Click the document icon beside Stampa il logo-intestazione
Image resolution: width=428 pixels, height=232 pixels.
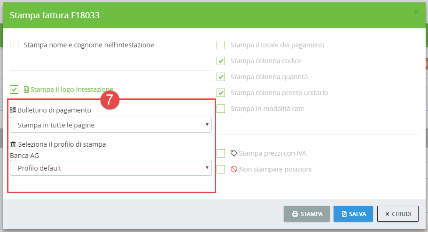pyautogui.click(x=26, y=89)
